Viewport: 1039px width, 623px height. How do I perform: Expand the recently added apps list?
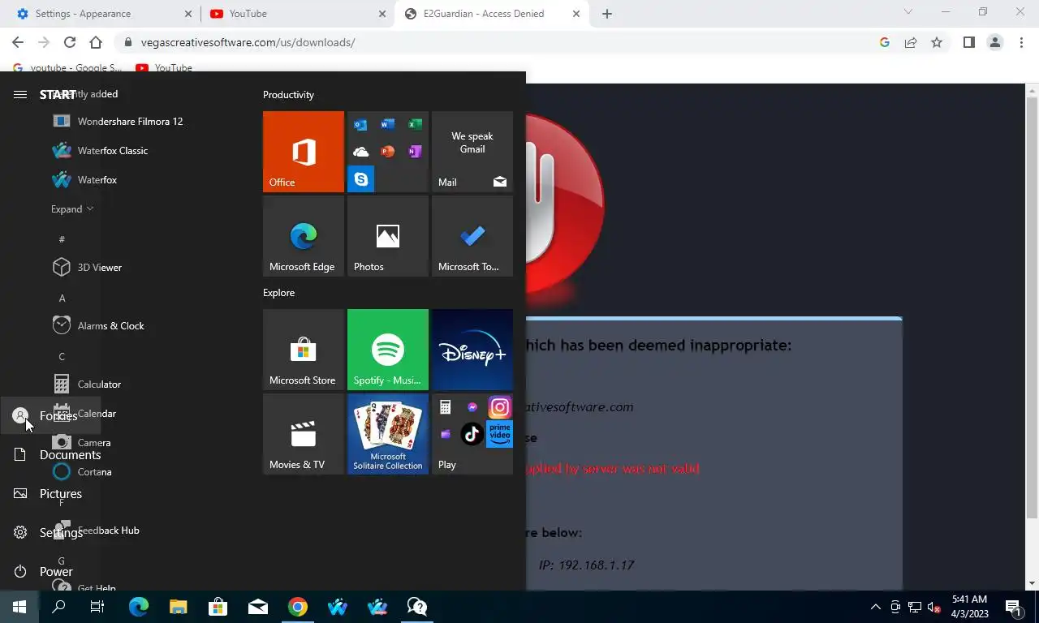pos(72,209)
